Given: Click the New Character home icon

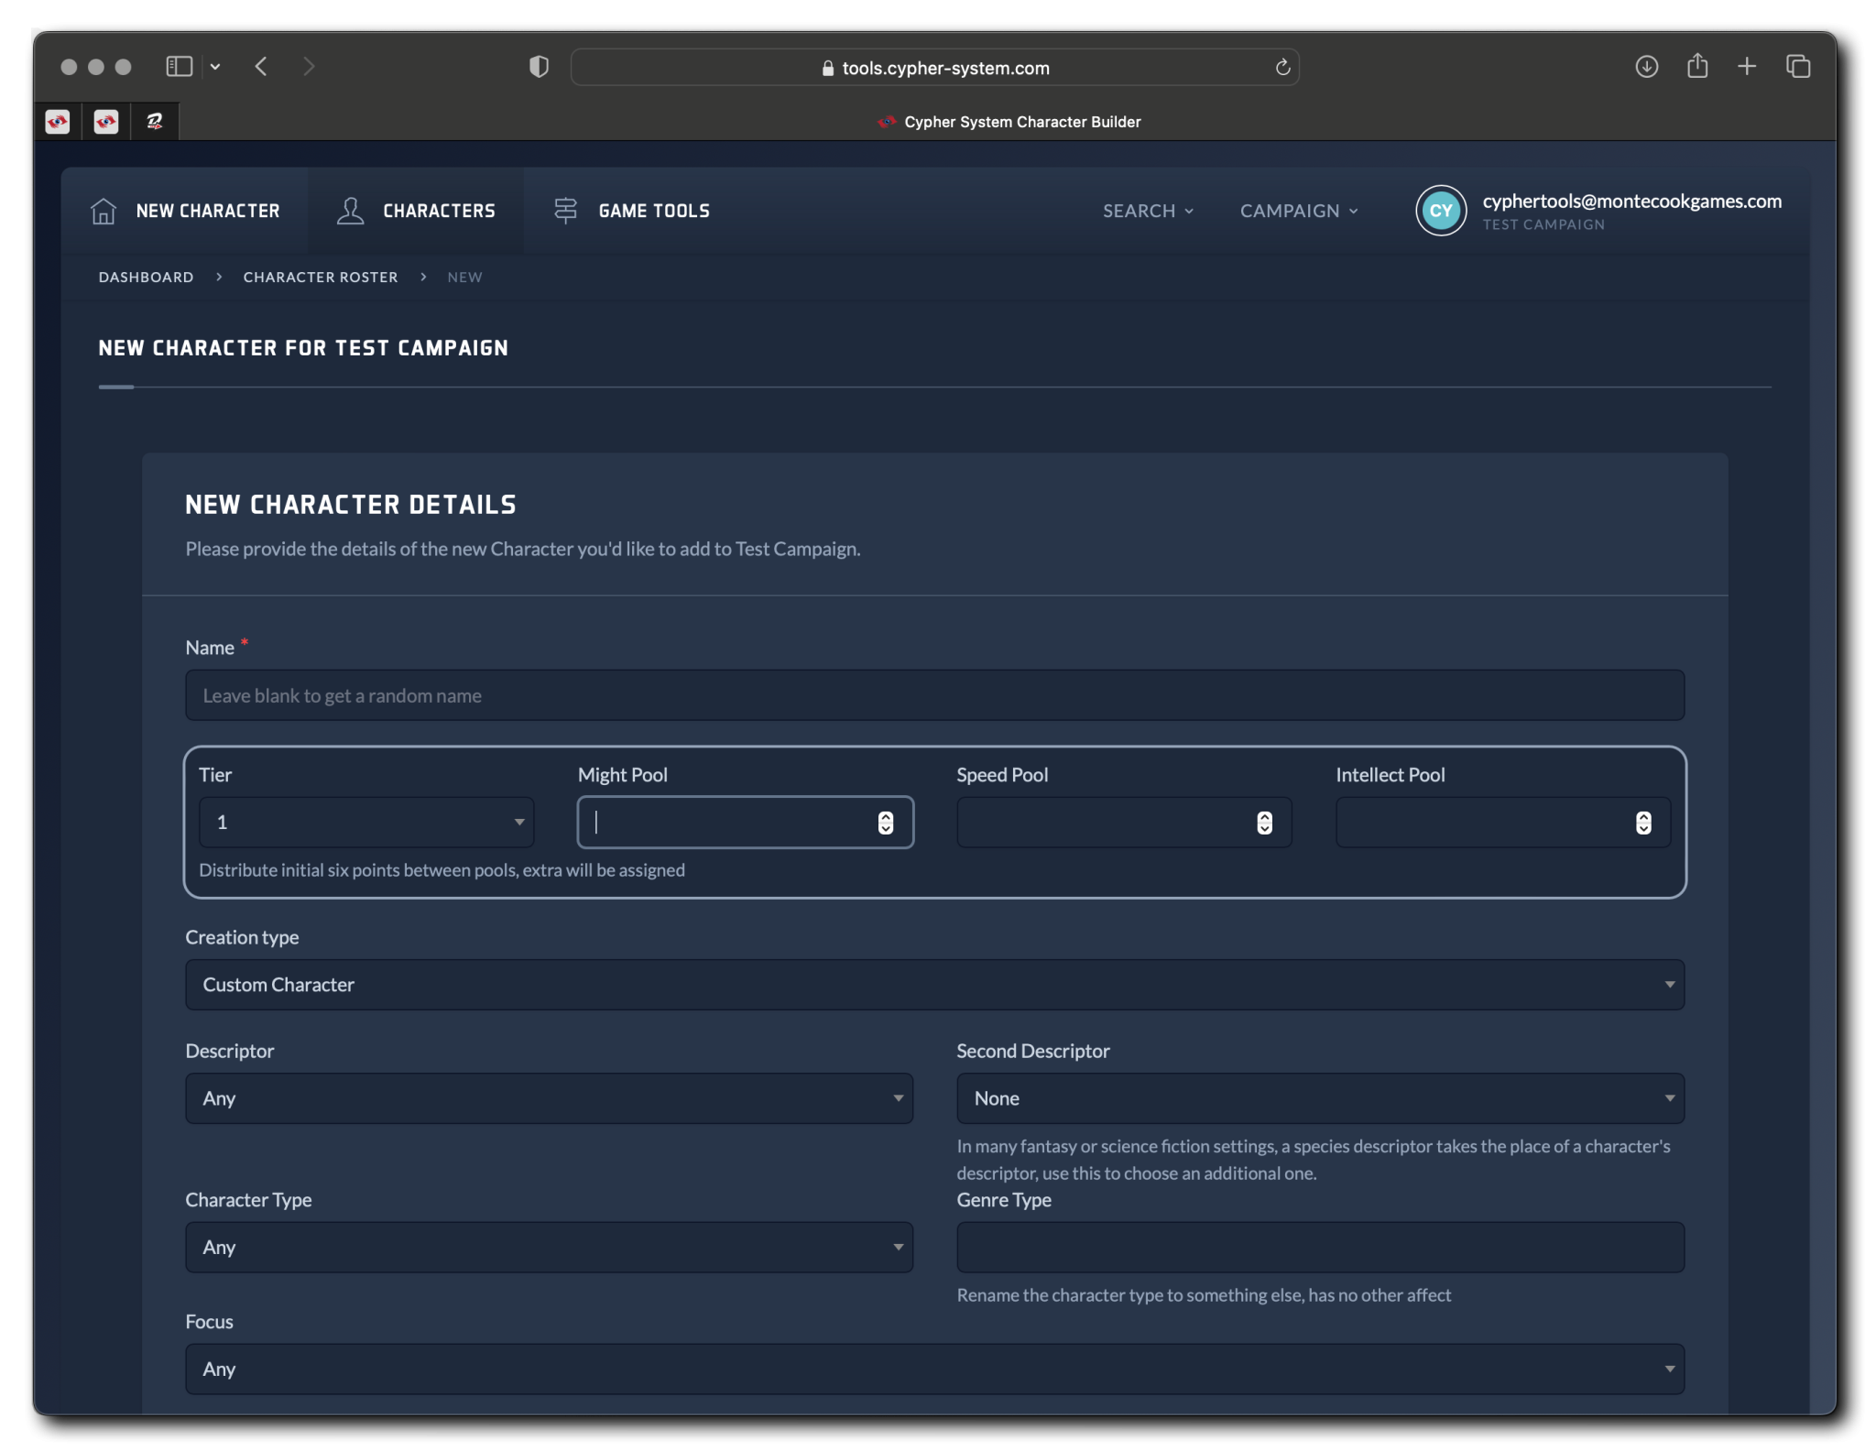Looking at the screenshot, I should pos(104,211).
